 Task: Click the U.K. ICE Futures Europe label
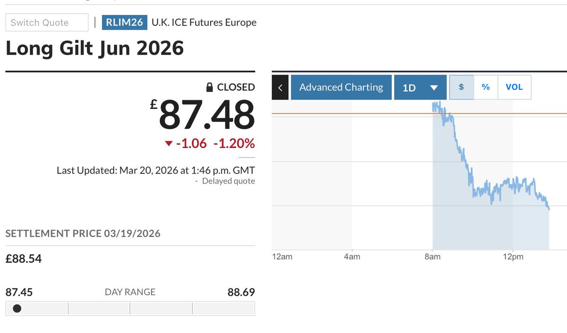[204, 23]
